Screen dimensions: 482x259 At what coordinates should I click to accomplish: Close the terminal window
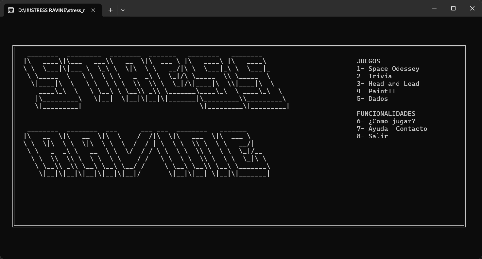point(472,8)
